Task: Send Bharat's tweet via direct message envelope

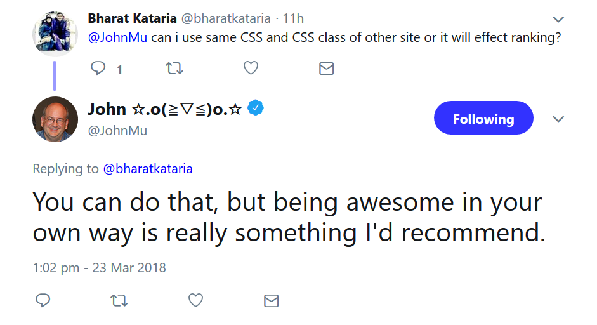Action: click(x=326, y=69)
